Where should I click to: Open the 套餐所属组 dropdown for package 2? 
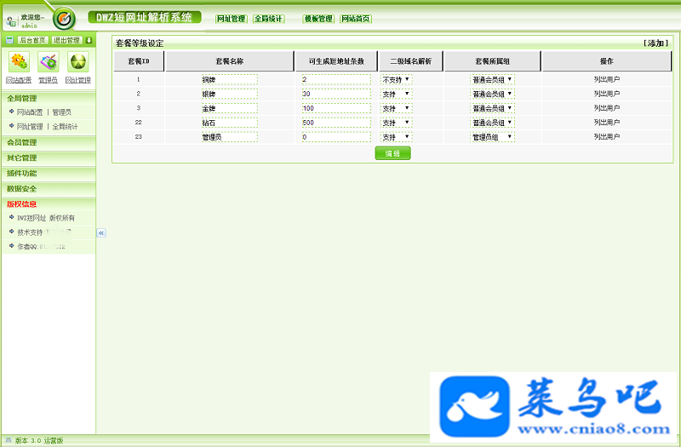pyautogui.click(x=492, y=94)
